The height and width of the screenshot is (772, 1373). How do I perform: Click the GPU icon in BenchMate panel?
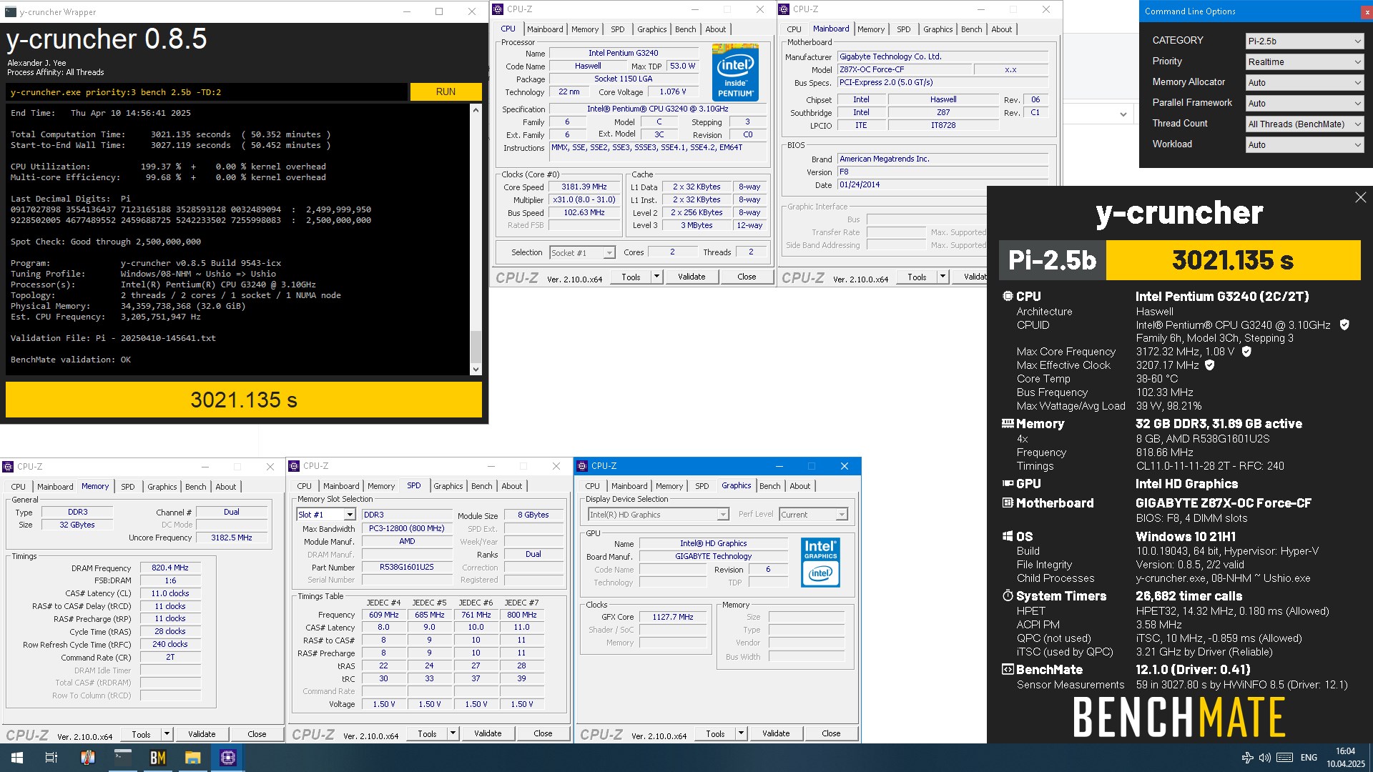tap(1008, 484)
